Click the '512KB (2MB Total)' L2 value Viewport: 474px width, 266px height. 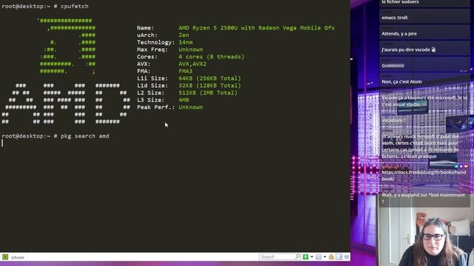[208, 92]
